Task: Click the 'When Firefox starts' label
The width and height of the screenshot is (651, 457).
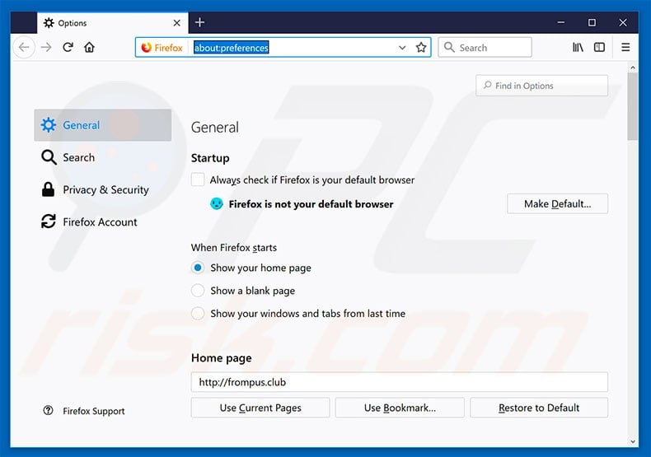Action: pos(234,248)
